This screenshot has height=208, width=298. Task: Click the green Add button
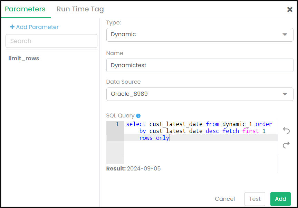280,199
